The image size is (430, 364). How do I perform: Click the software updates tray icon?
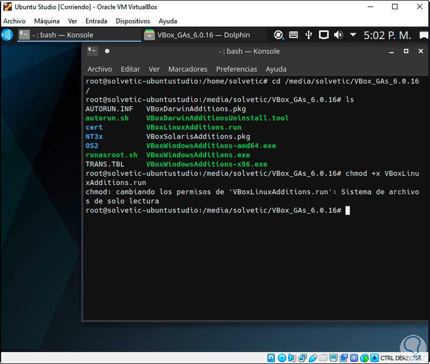[278, 35]
